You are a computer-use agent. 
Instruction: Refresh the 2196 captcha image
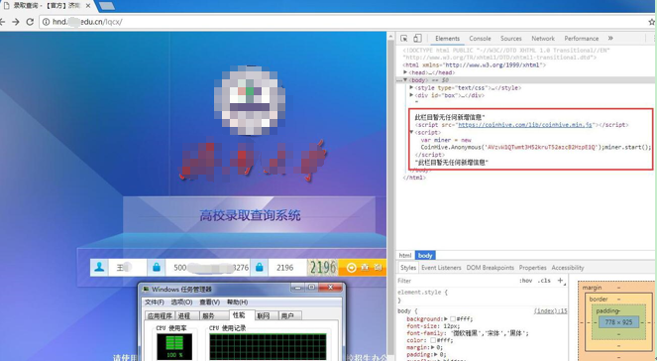[x=322, y=268]
